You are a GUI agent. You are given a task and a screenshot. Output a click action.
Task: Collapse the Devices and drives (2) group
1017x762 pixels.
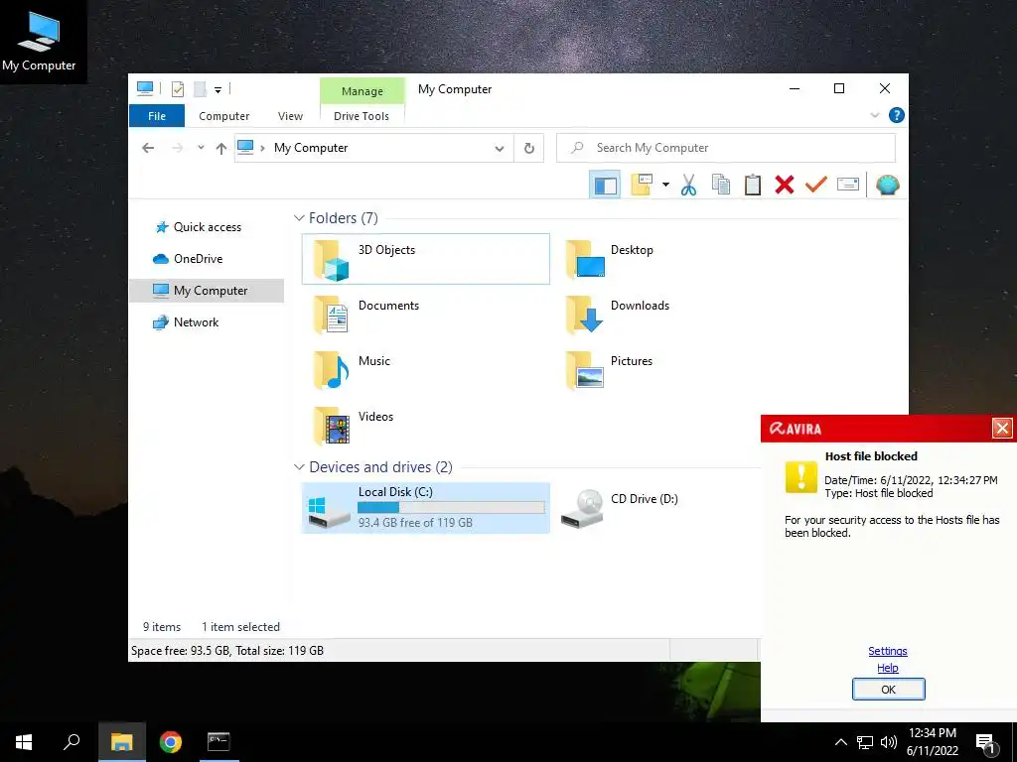299,467
